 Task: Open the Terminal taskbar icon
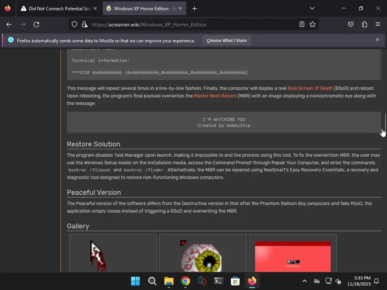[219, 281]
